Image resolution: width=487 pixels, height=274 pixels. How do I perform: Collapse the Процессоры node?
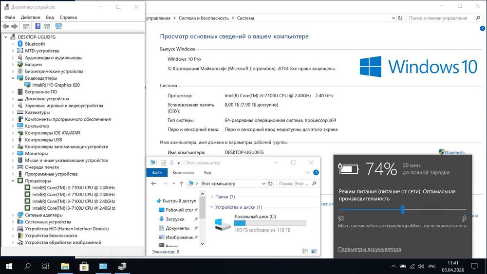(13, 181)
